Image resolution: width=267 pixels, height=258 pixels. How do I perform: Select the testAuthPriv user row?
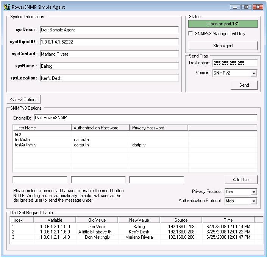click(26, 145)
